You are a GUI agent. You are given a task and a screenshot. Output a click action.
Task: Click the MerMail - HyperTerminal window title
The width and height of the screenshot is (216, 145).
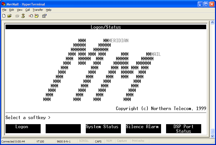point(26,4)
